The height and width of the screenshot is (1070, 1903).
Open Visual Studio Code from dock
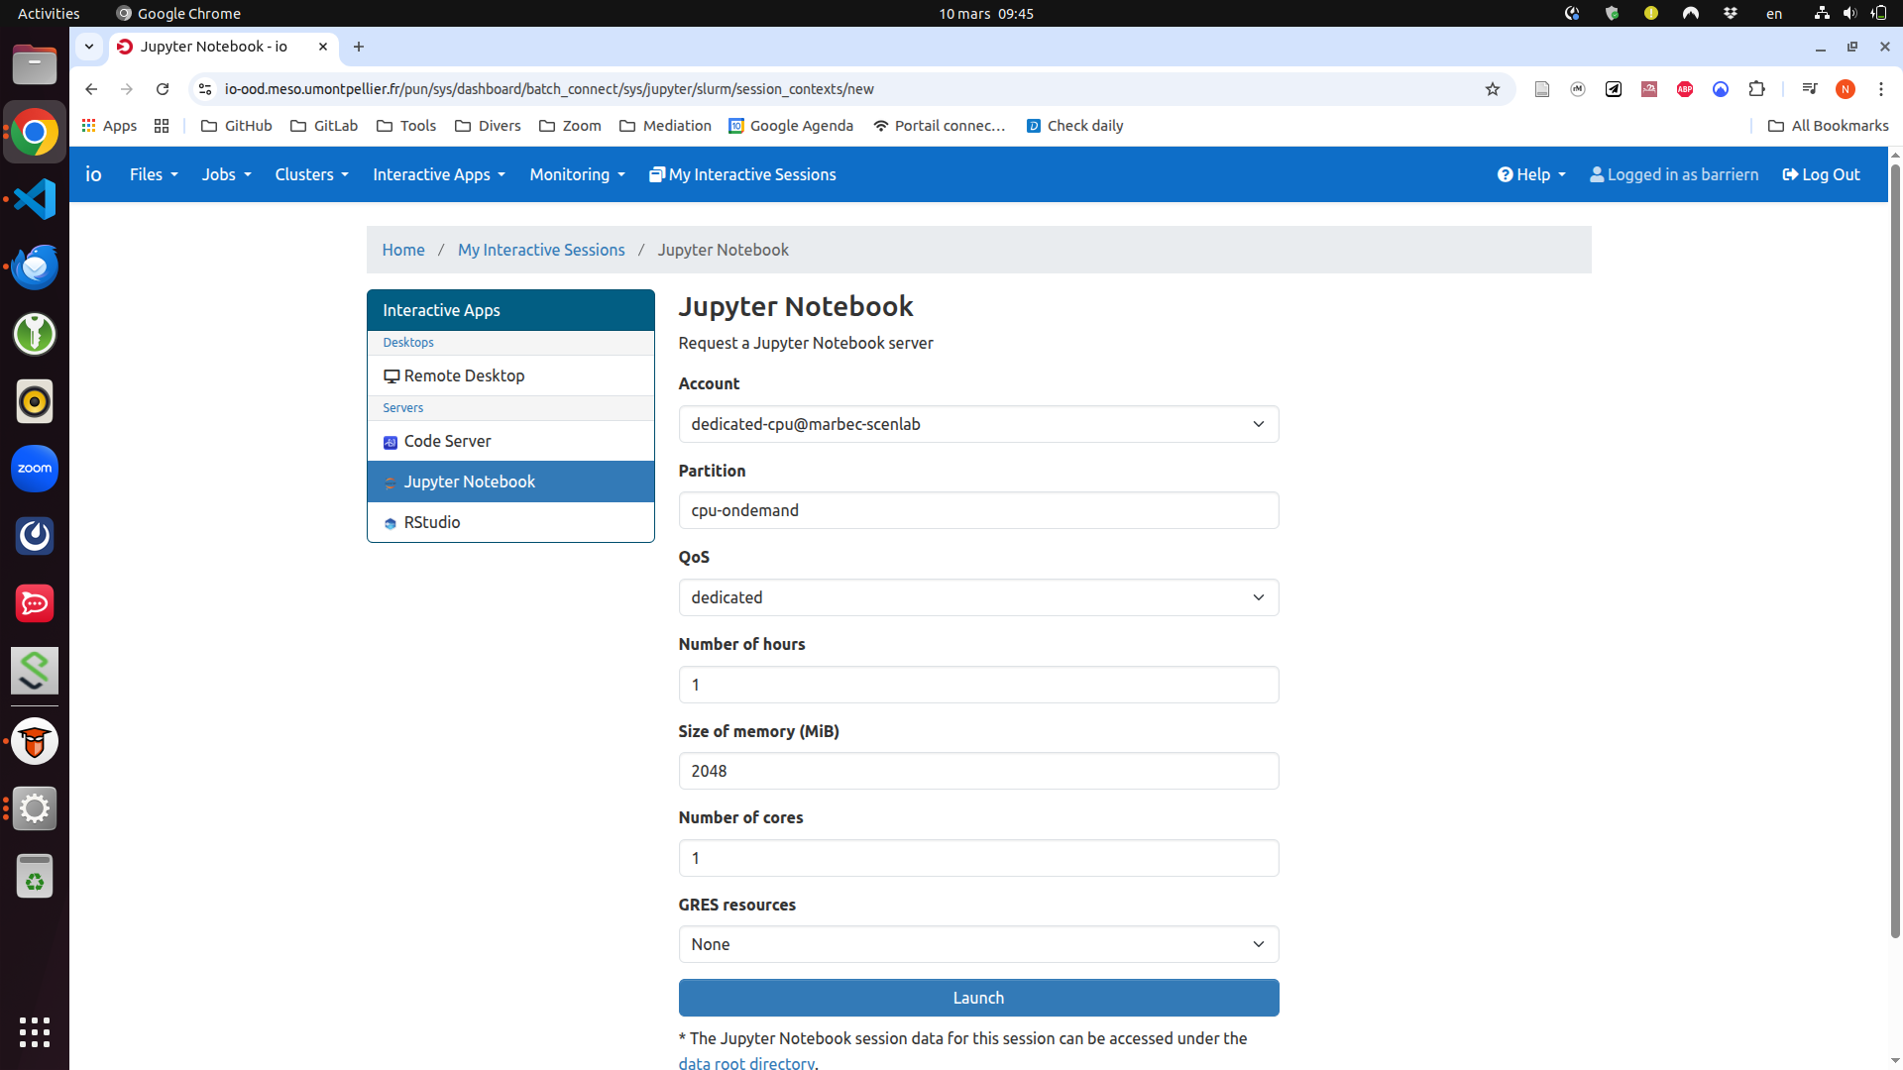pyautogui.click(x=35, y=199)
